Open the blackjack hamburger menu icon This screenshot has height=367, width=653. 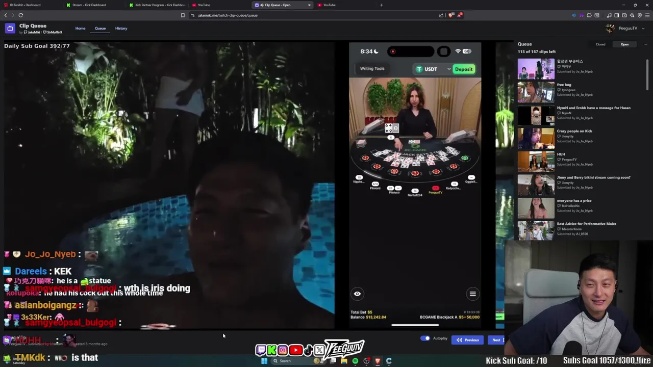[473, 294]
